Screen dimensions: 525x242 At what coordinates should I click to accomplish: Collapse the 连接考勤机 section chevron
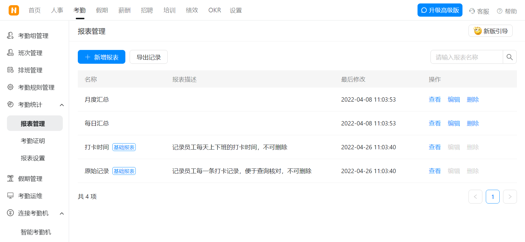pos(62,213)
